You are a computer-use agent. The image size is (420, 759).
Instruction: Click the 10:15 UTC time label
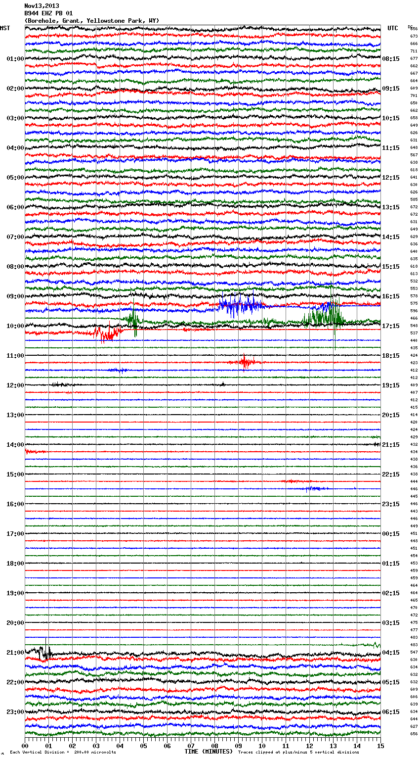tap(391, 118)
